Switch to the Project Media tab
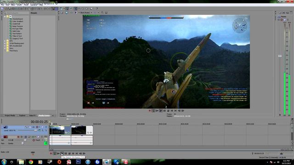The image size is (294, 165). [x=10, y=115]
